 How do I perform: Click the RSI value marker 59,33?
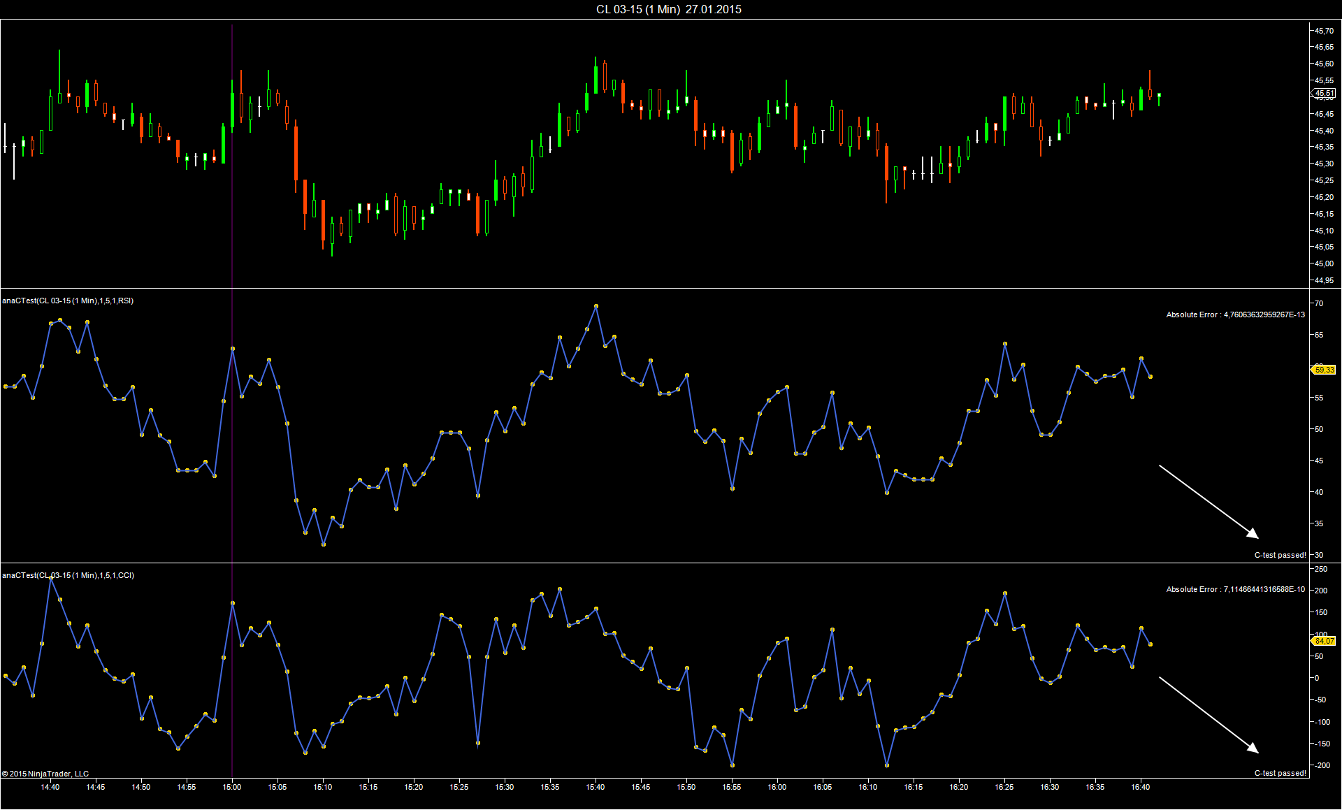coord(1323,370)
